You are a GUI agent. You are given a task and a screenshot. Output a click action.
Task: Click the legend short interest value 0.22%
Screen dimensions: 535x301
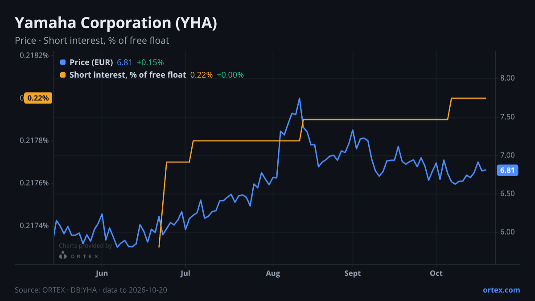click(x=202, y=75)
